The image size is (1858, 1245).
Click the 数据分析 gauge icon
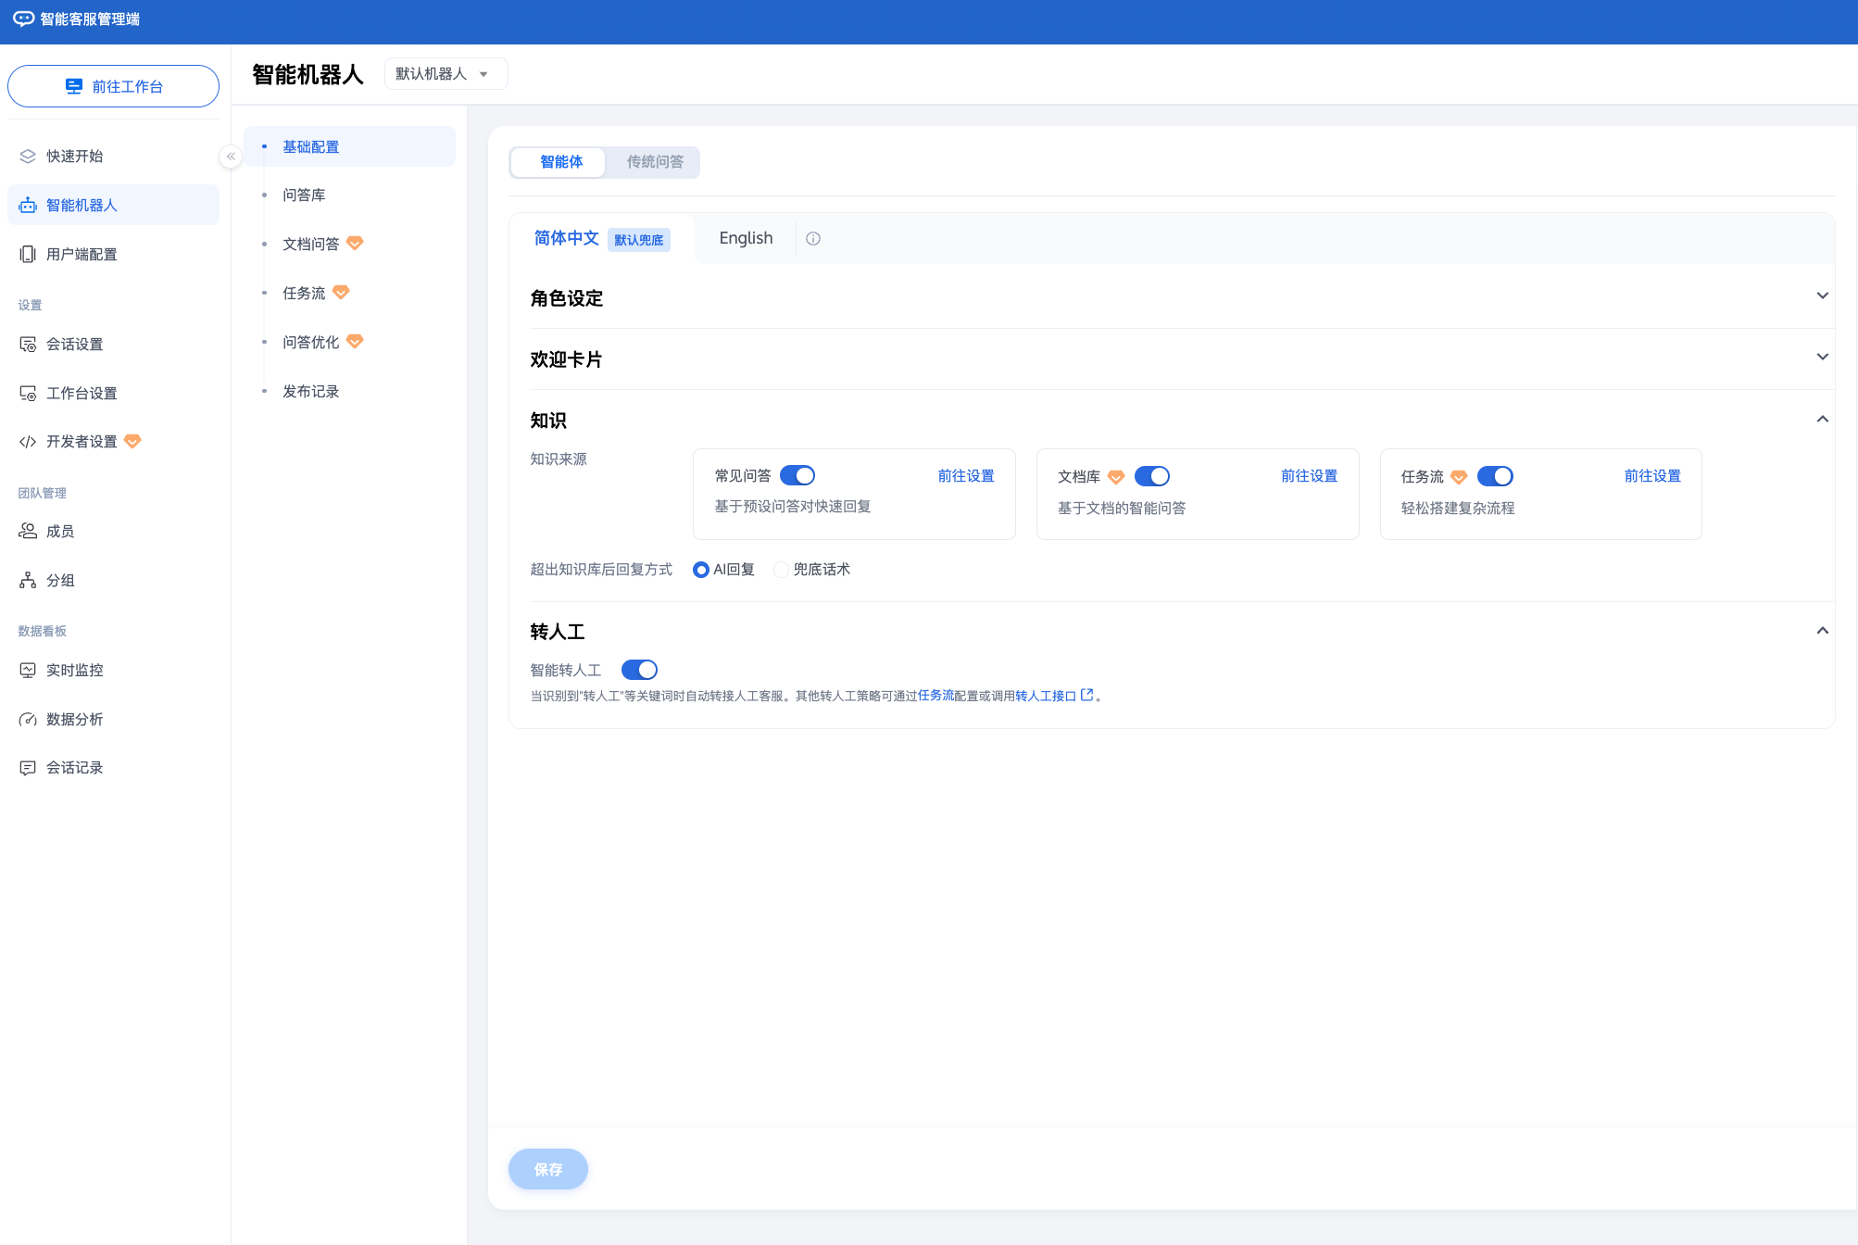[28, 719]
